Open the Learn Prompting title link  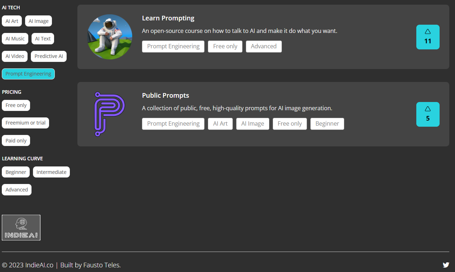click(x=168, y=18)
